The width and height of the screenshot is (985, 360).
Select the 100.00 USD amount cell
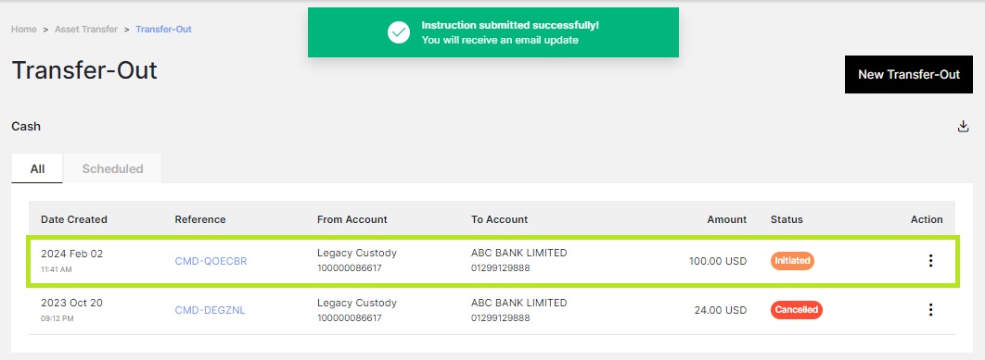pyautogui.click(x=717, y=261)
